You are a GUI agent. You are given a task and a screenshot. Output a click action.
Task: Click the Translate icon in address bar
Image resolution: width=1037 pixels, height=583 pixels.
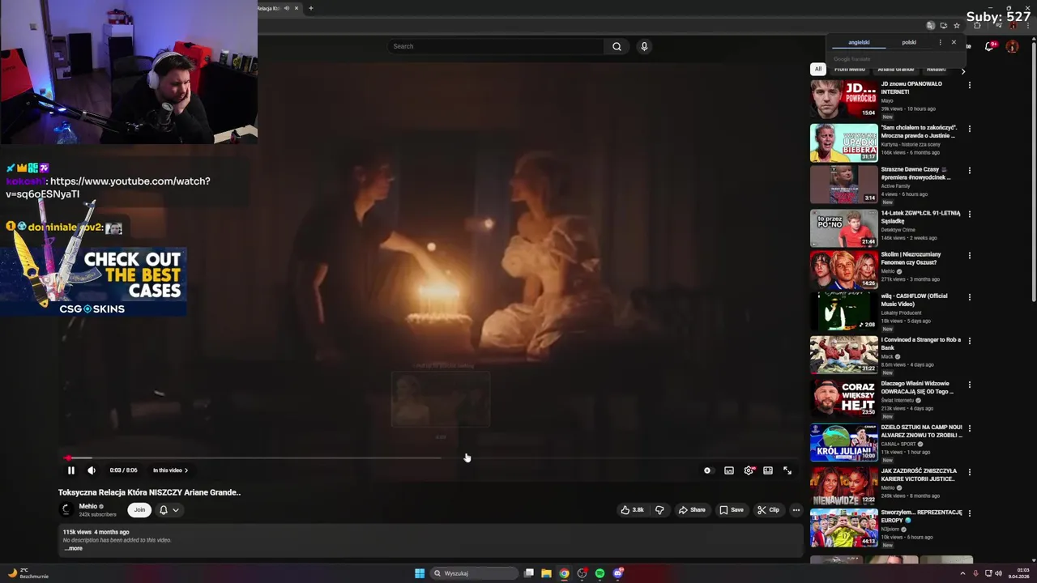click(x=931, y=25)
